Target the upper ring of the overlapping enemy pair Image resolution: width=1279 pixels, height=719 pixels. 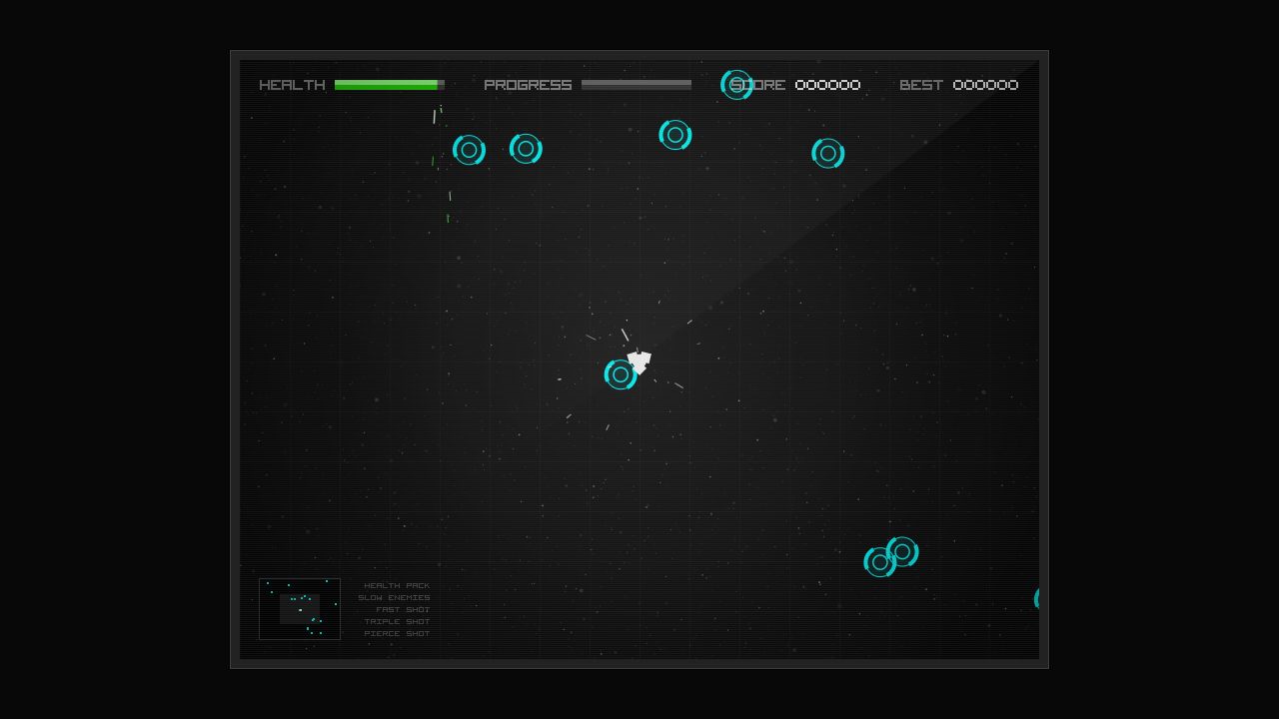coord(902,551)
